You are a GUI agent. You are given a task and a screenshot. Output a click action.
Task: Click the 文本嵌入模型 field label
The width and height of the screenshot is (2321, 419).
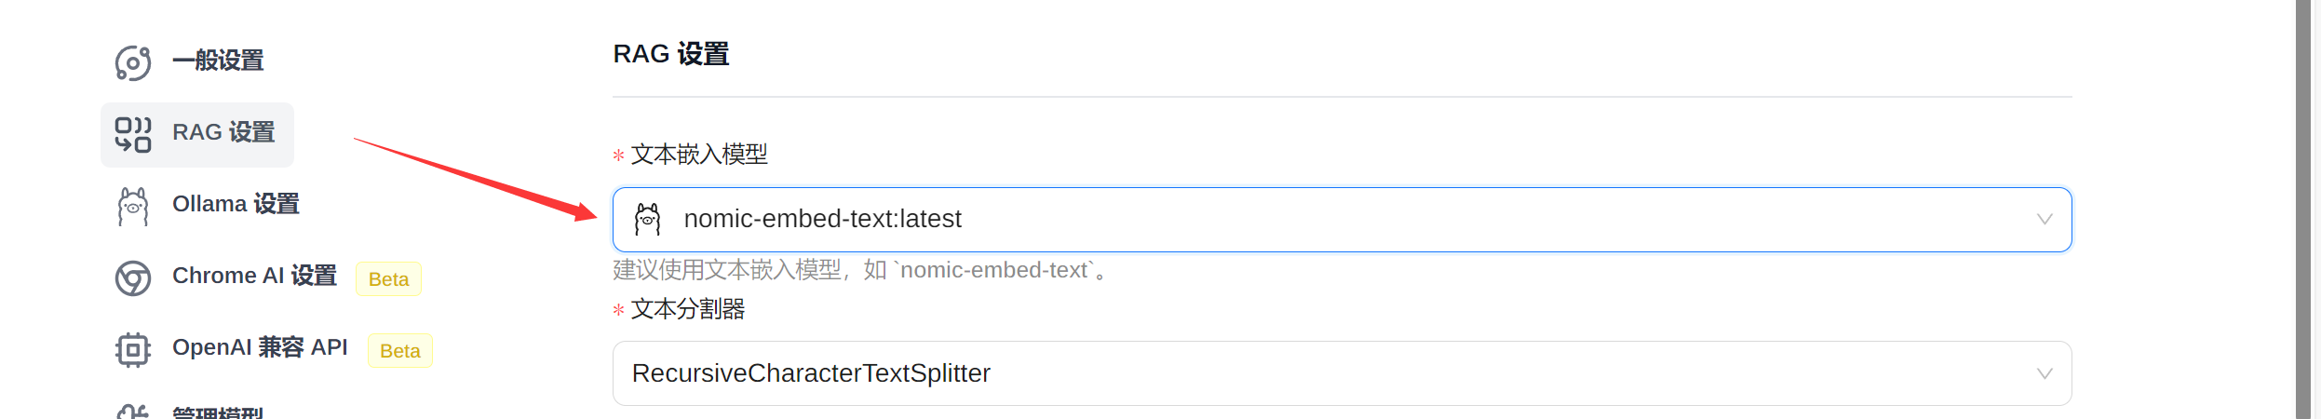698,155
